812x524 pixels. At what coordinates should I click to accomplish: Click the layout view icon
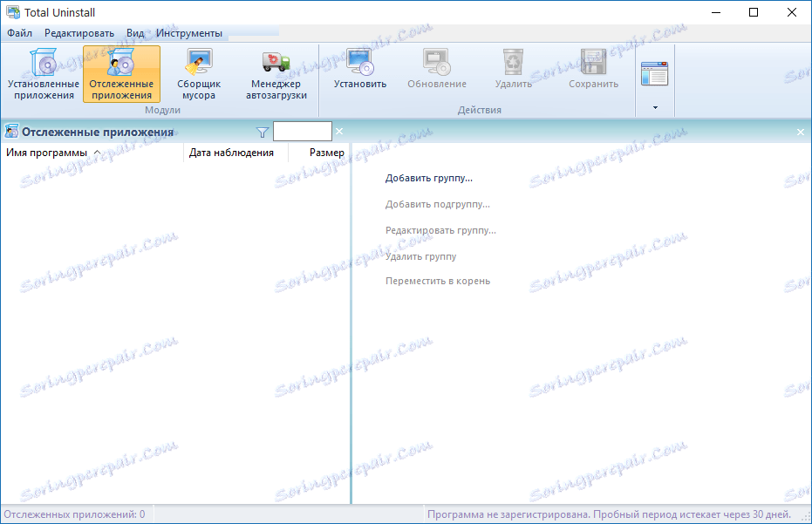coord(654,73)
